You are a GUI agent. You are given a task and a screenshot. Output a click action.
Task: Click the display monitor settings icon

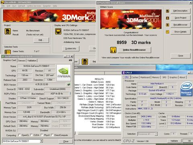click(58, 31)
